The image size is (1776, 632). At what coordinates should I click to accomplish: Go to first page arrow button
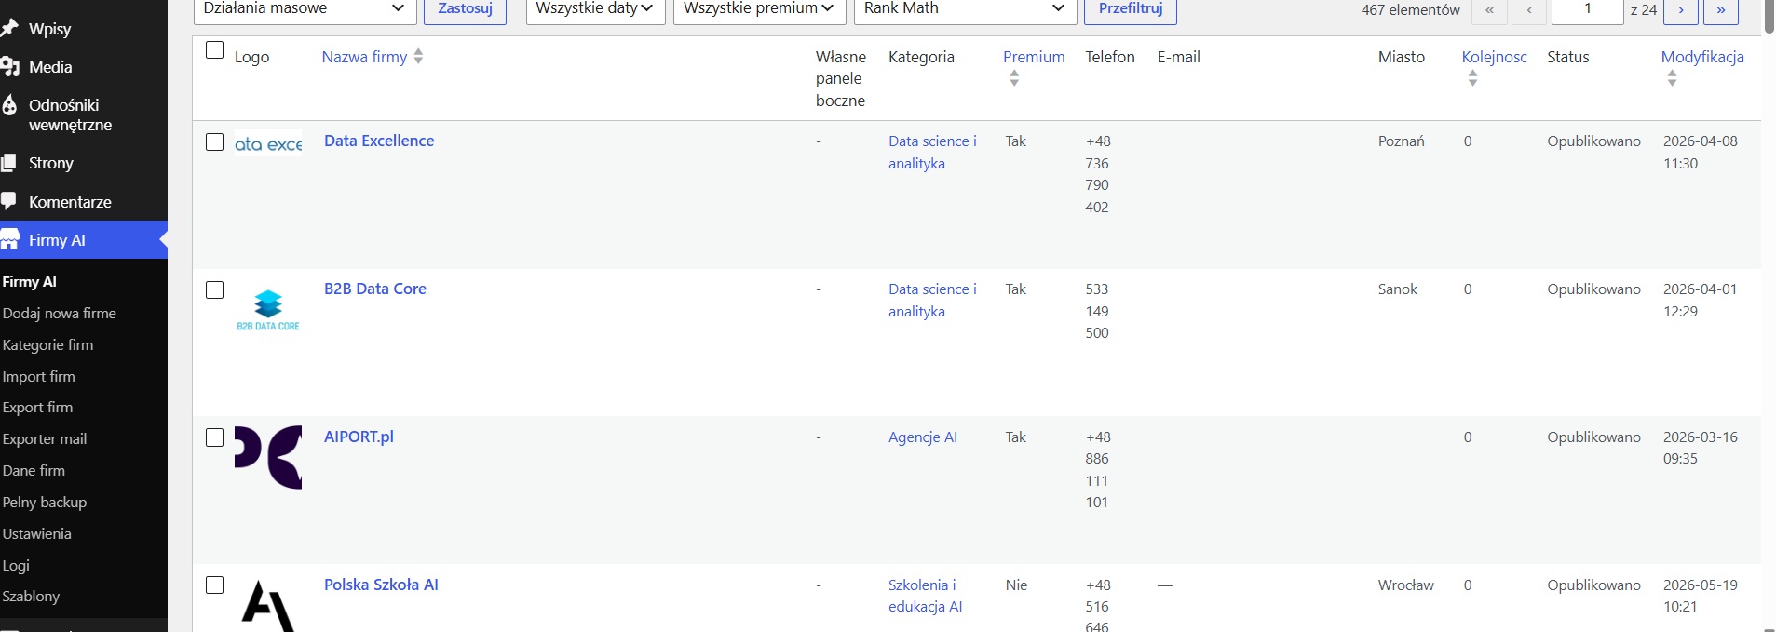(1490, 9)
